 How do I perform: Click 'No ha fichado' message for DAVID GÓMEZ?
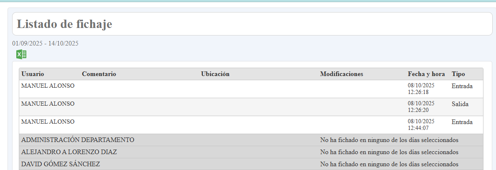pyautogui.click(x=389, y=164)
